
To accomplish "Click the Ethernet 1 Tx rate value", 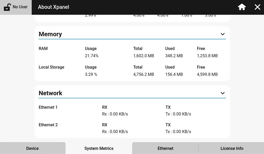I will (178, 114).
